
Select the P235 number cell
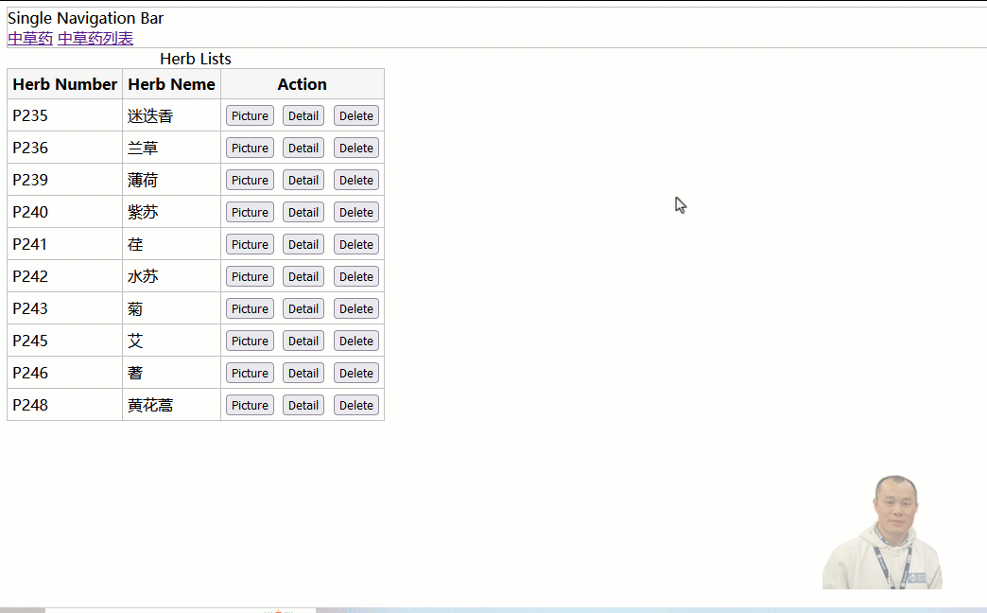[x=65, y=116]
